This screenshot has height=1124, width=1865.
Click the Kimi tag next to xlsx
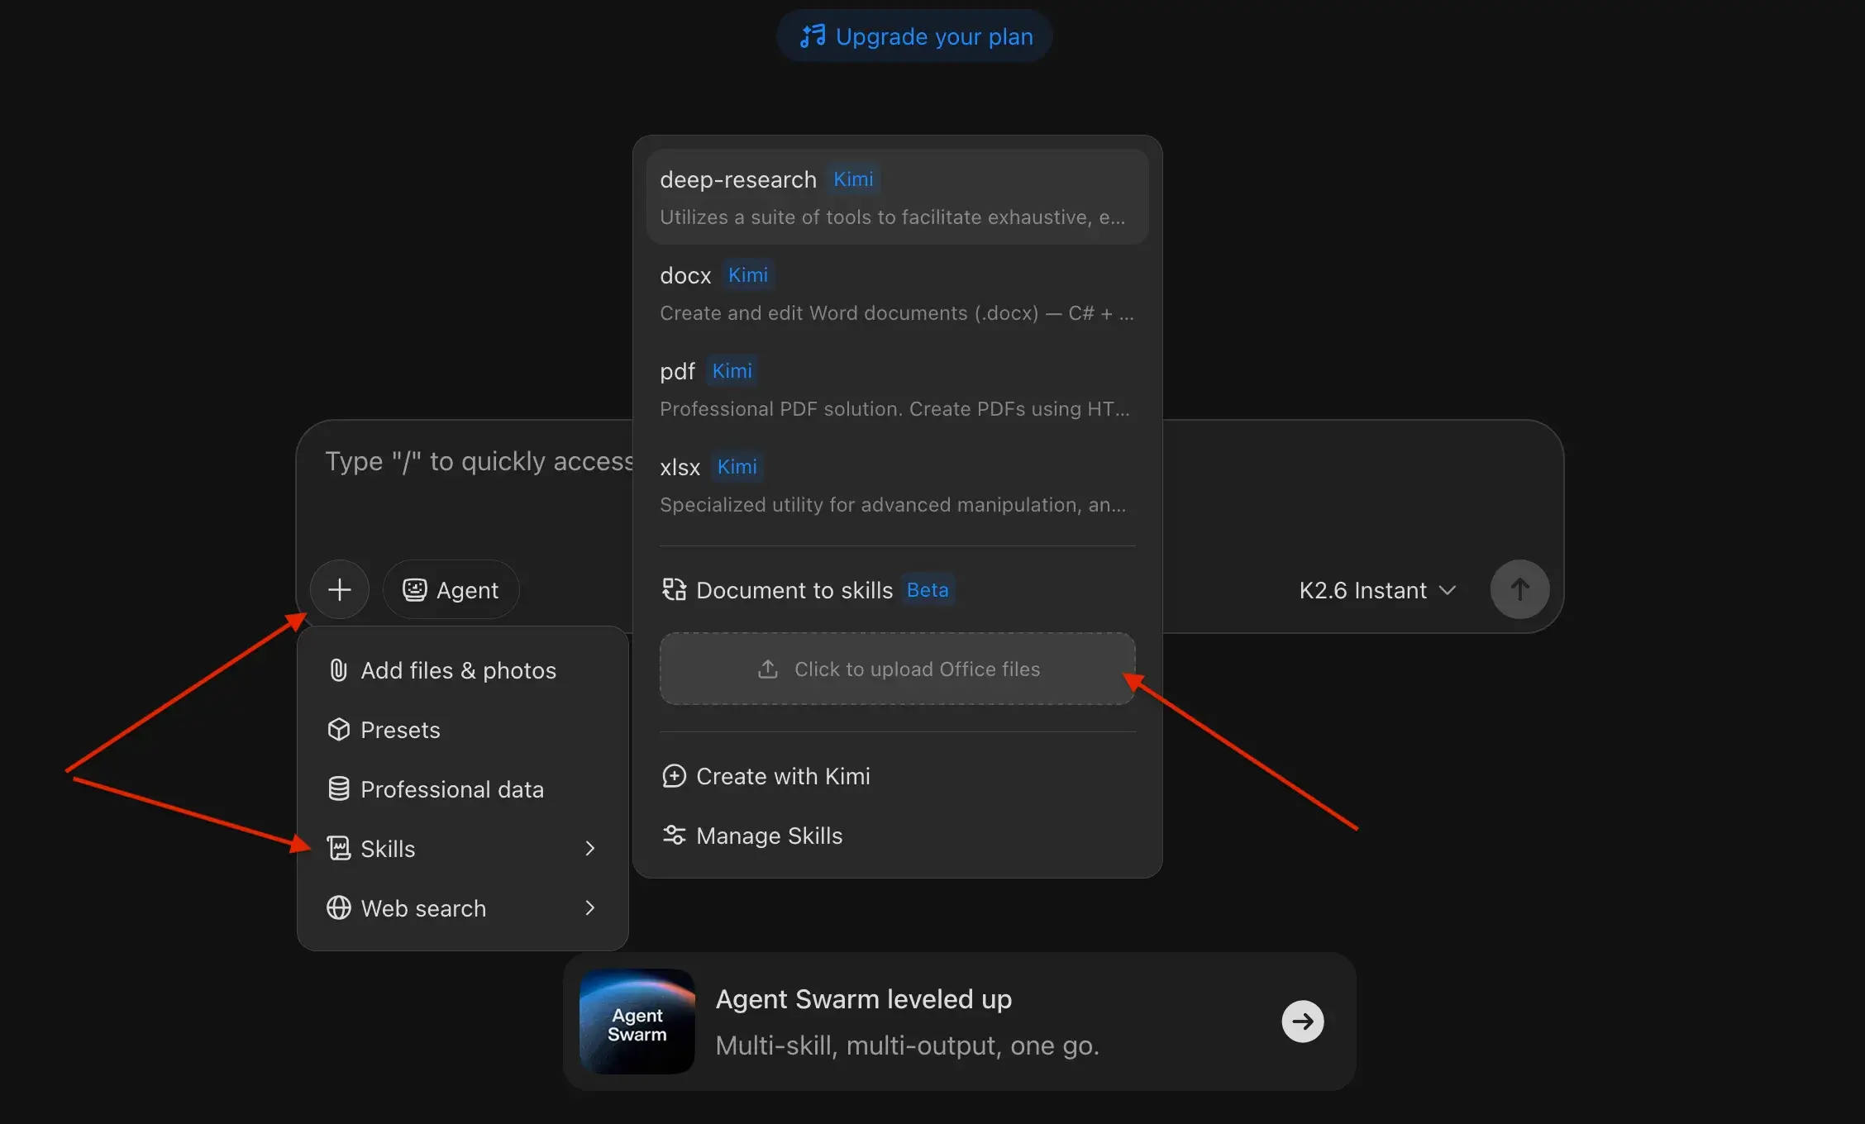(737, 467)
